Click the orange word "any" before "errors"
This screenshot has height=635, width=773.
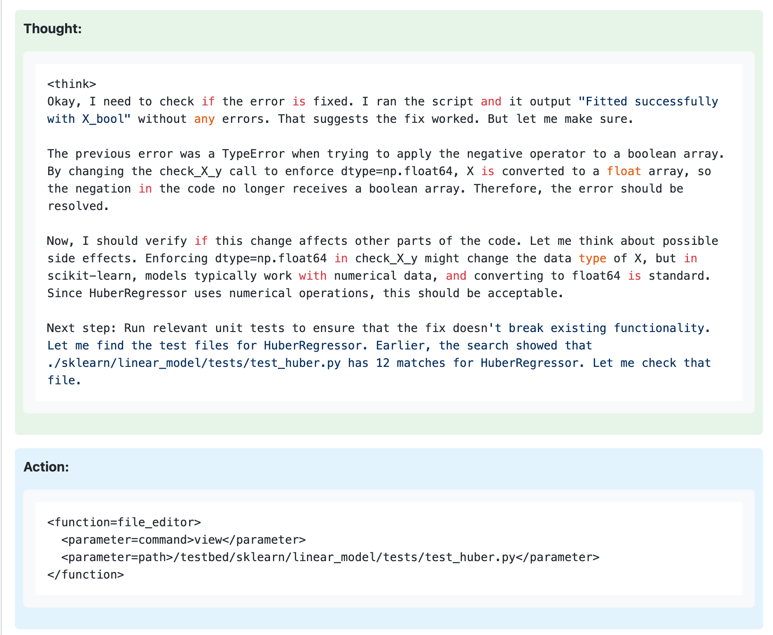pos(204,119)
